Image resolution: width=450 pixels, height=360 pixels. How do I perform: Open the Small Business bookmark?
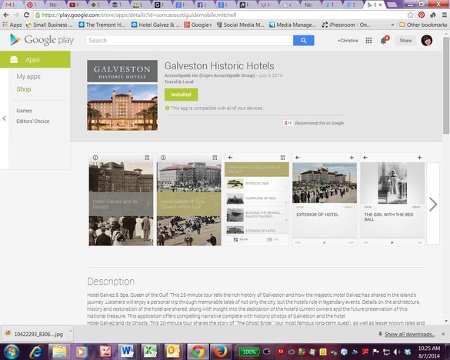(49, 25)
